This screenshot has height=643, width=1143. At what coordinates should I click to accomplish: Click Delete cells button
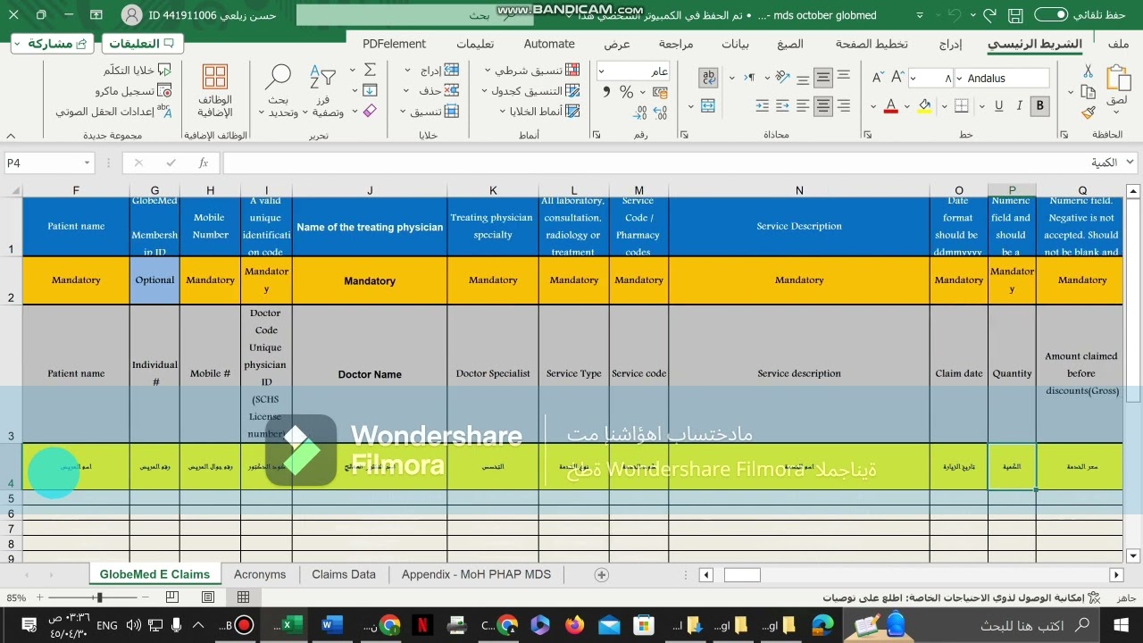pyautogui.click(x=432, y=91)
